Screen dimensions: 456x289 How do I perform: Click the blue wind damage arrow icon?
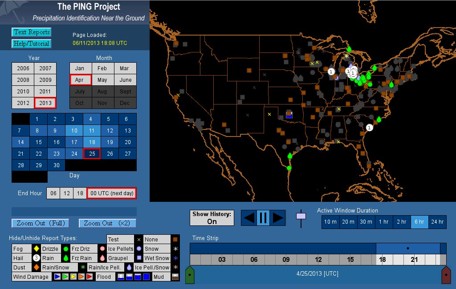[x=57, y=277]
